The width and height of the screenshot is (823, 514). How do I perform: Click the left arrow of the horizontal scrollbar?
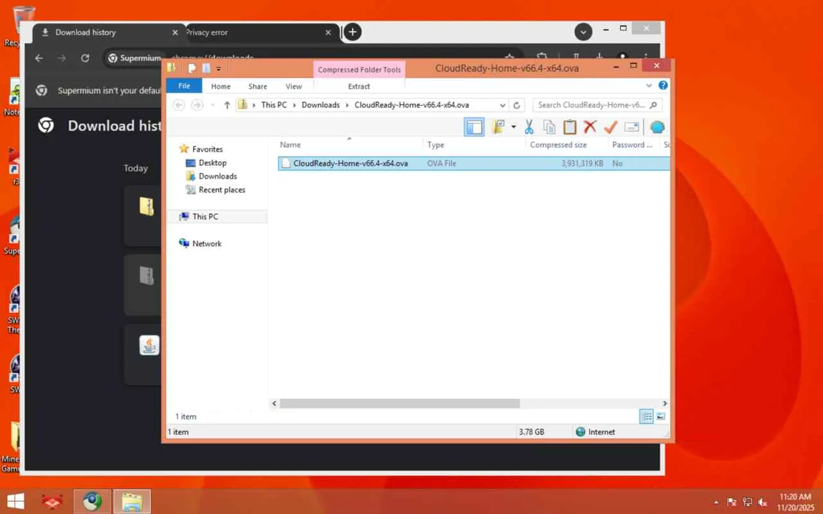click(x=275, y=403)
